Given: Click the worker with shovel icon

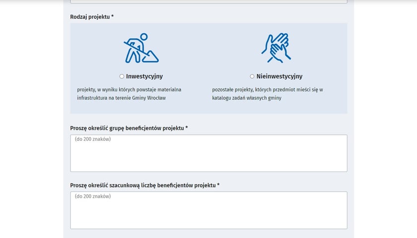Looking at the screenshot, I should 141,48.
